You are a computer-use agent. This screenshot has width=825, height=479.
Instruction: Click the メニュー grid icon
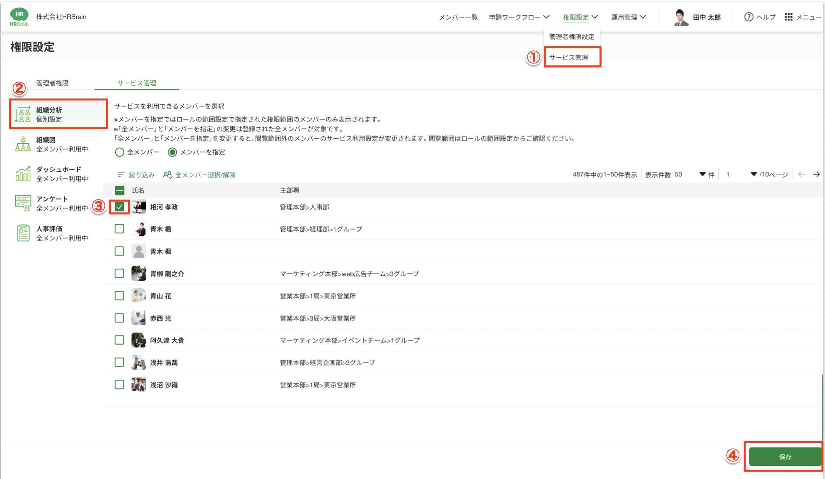point(788,16)
